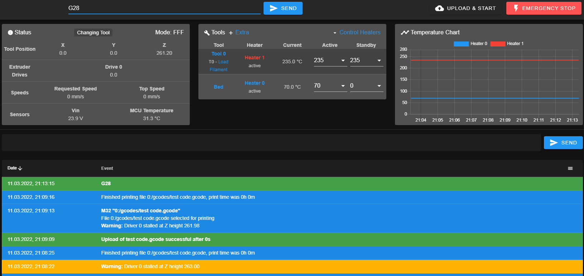This screenshot has width=584, height=276.
Task: Click the Bed link
Action: (x=218, y=87)
